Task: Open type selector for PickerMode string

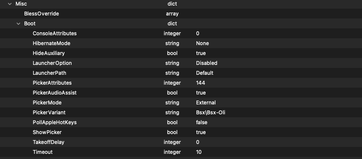Action: point(172,103)
